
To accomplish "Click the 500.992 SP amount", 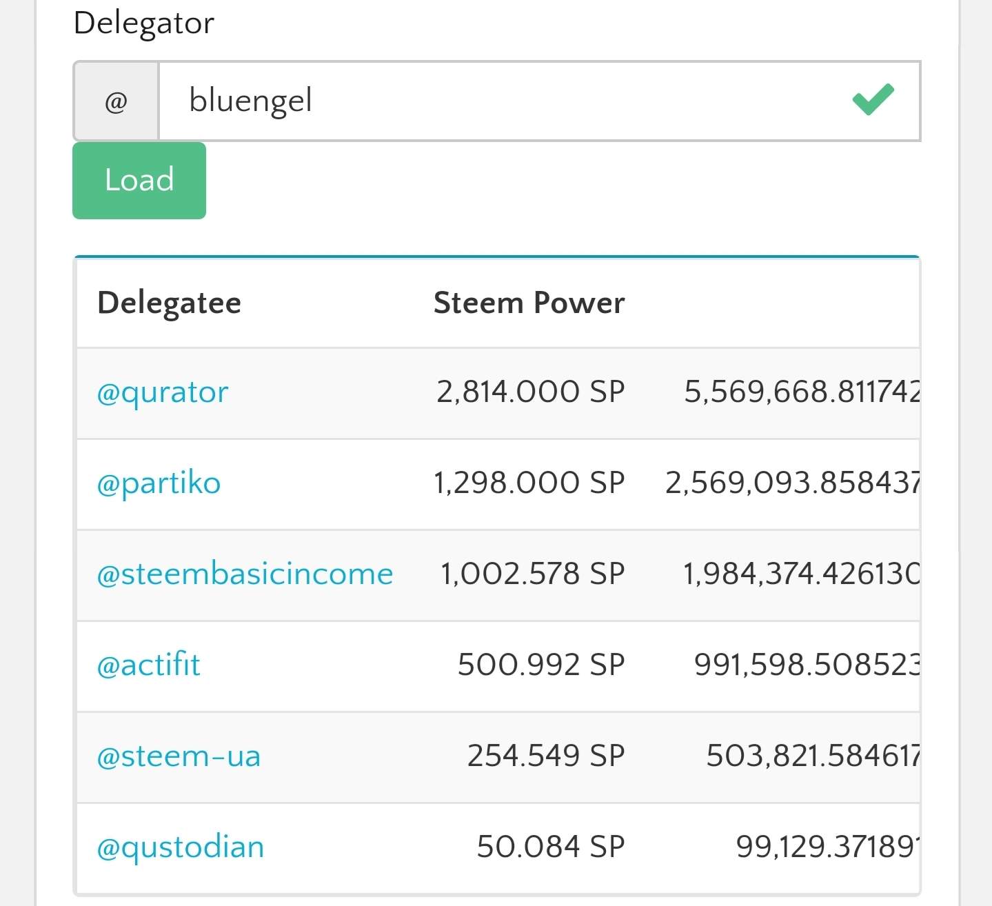I will 540,665.
